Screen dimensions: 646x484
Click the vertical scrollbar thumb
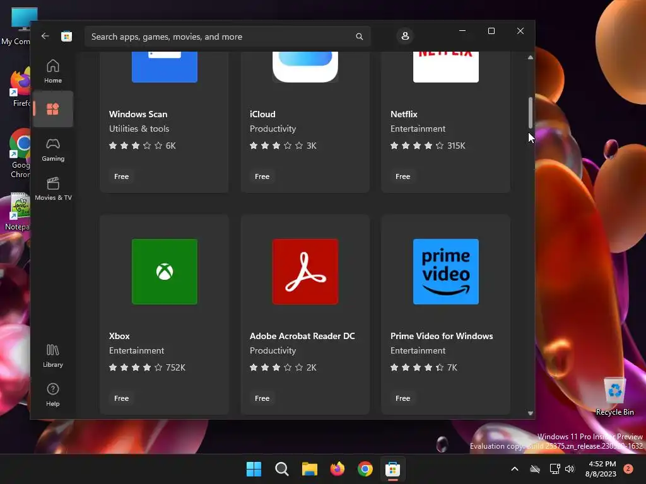coord(530,113)
